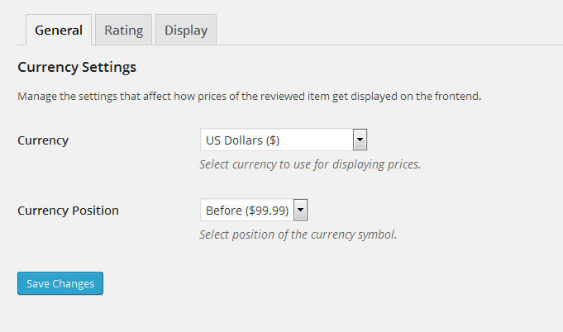Viewport: 563px width, 332px height.
Task: Click the Currency Settings heading
Action: pos(77,67)
